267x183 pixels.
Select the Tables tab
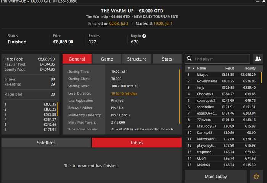[137, 143]
